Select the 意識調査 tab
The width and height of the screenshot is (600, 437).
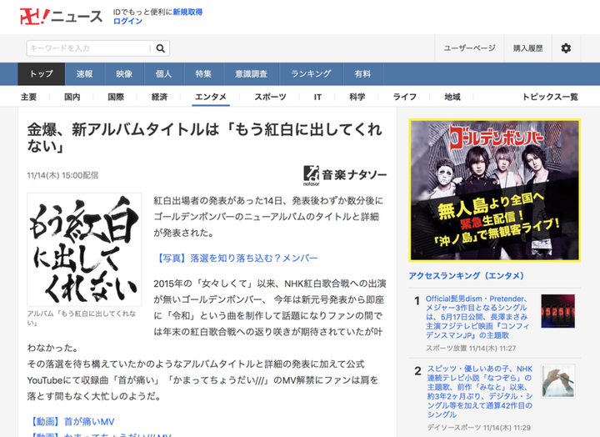(252, 74)
